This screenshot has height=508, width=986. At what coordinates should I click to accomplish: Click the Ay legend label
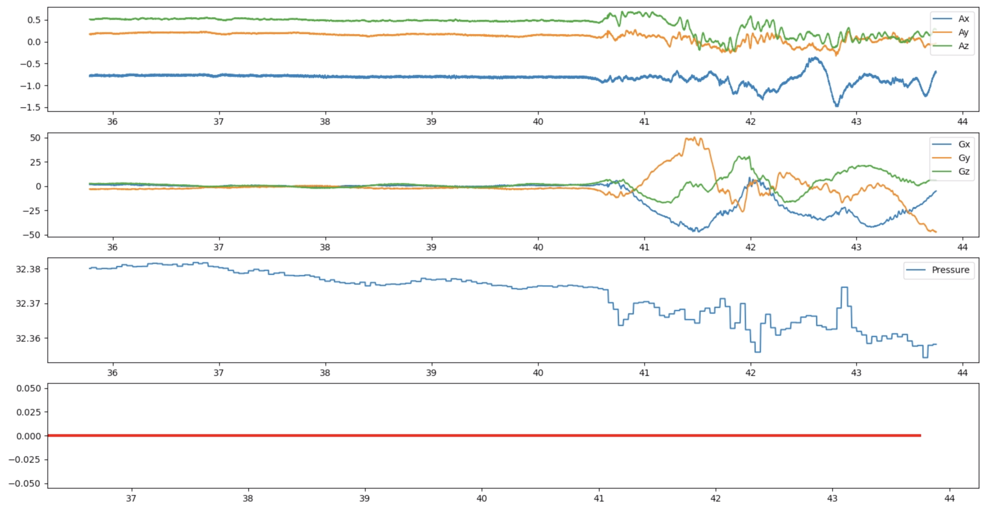[963, 33]
